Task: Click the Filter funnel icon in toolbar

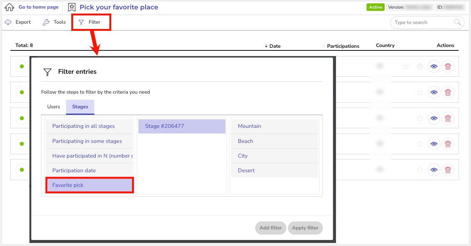Action: [x=81, y=22]
